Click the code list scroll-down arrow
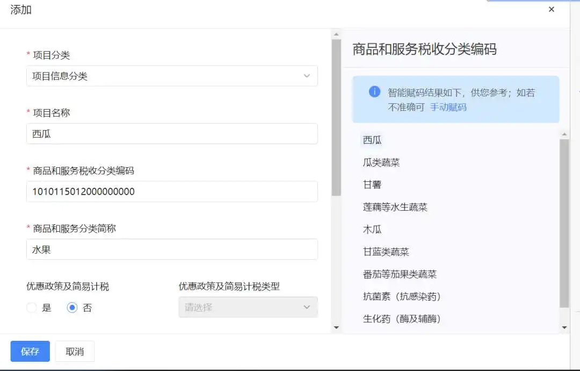The width and height of the screenshot is (580, 371). click(x=564, y=327)
